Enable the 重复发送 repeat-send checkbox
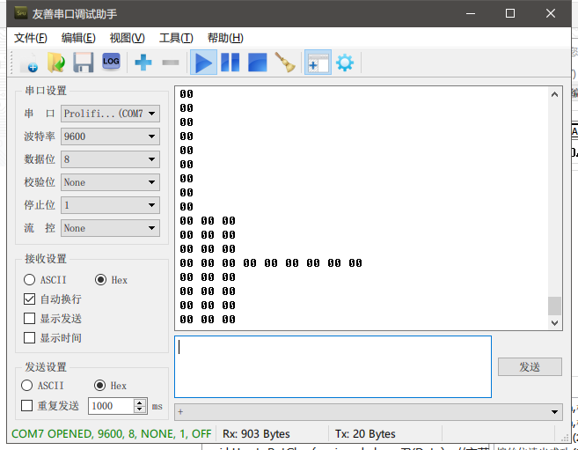578x450 pixels. (x=27, y=406)
